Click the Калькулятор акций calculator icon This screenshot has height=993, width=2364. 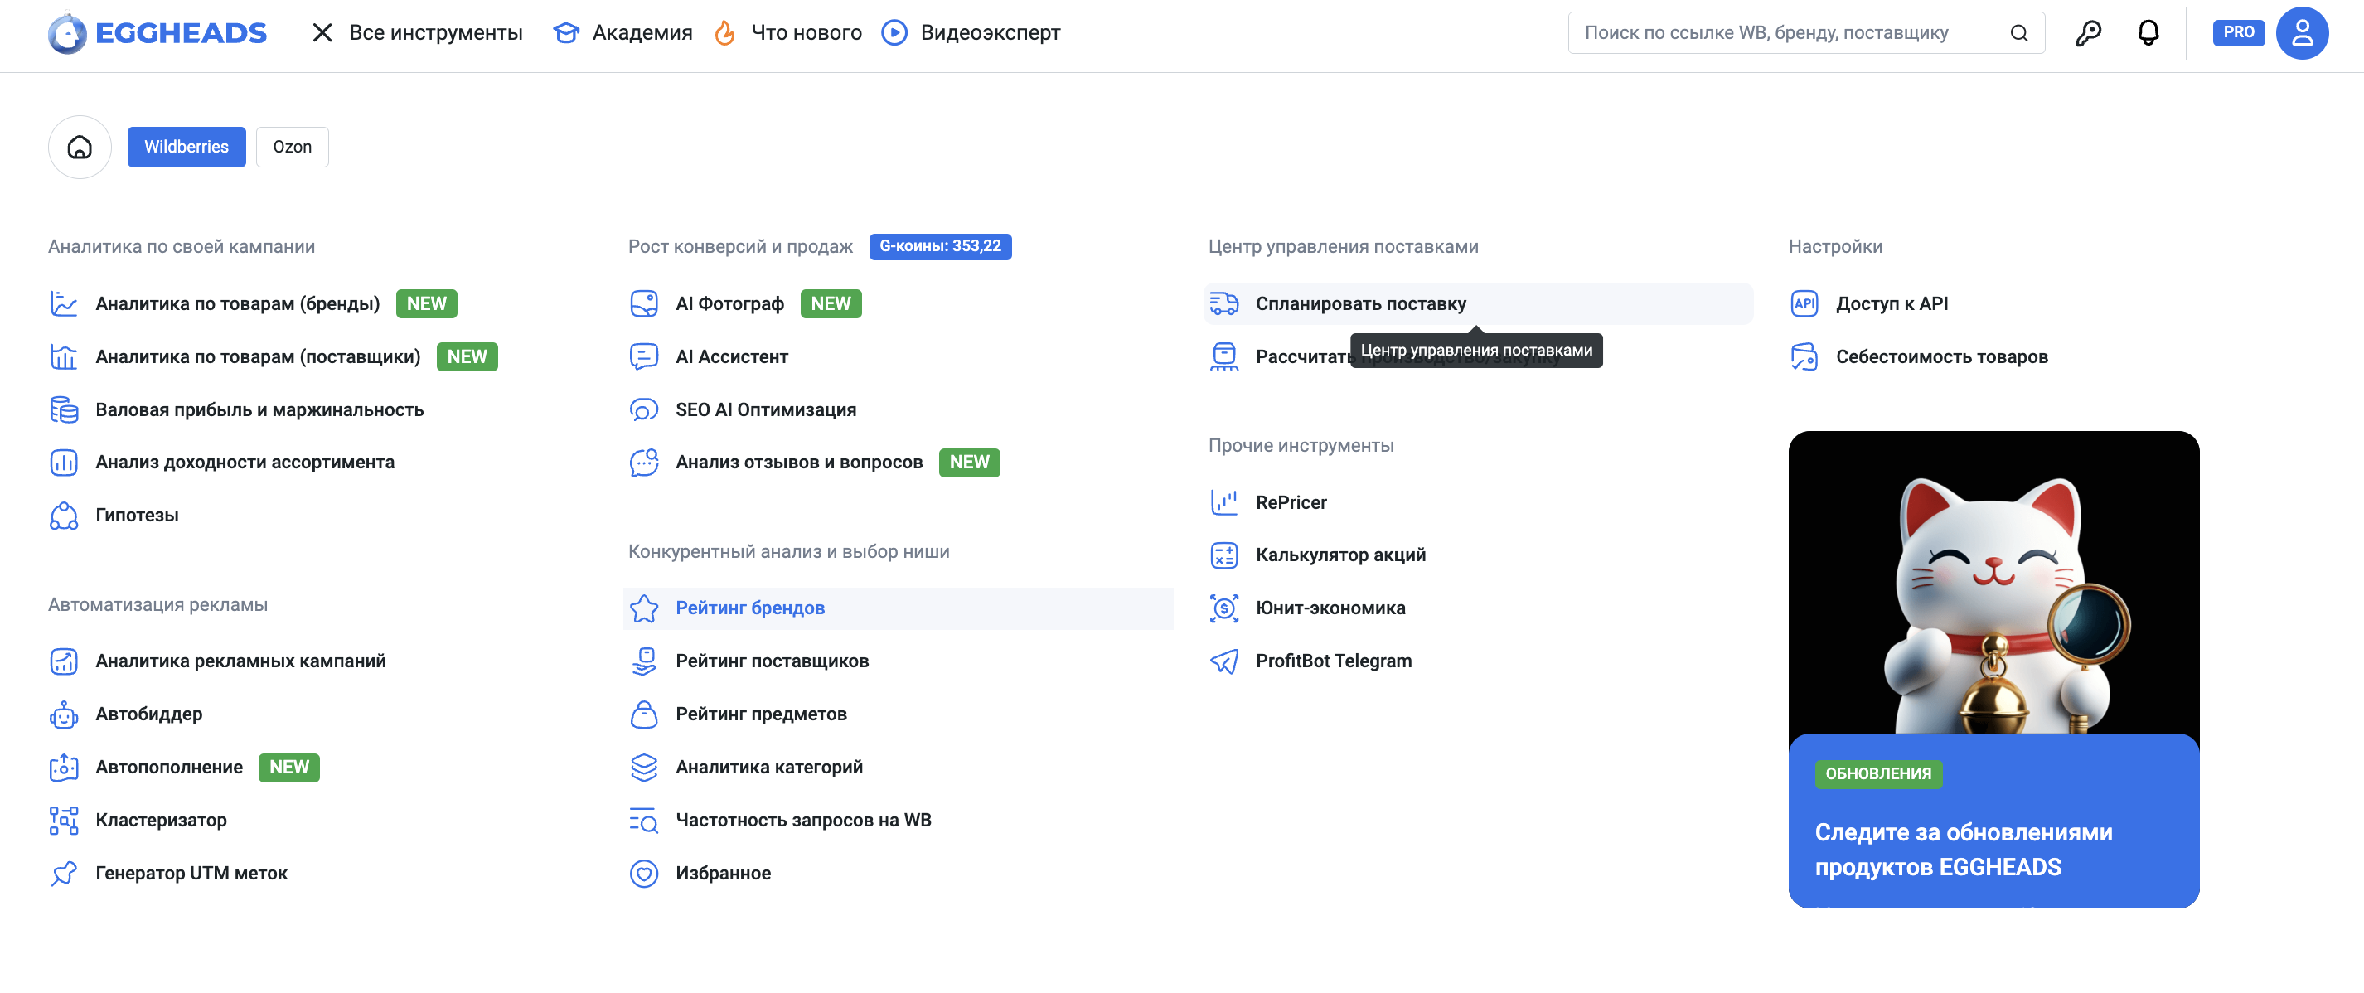tap(1224, 555)
